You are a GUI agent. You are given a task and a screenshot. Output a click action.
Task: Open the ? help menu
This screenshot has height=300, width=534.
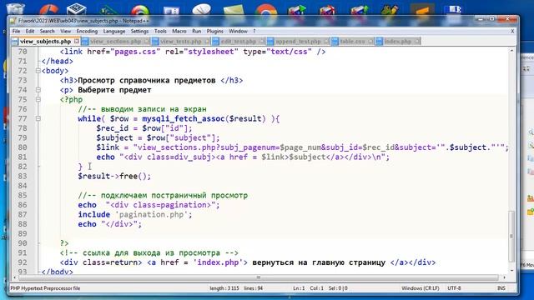click(x=254, y=31)
